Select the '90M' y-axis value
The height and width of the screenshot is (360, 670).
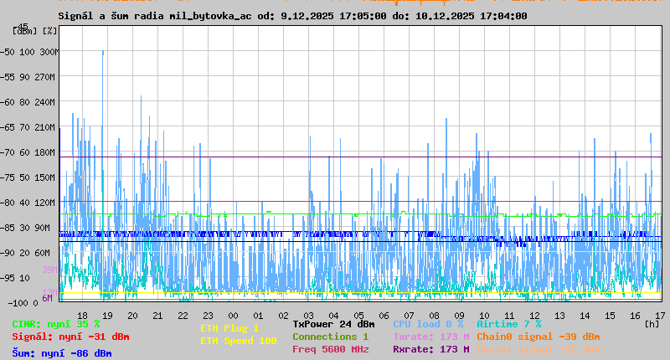point(43,228)
